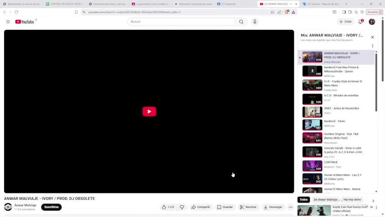
Task: Select the Hip hop latino chip
Action: [x=352, y=200]
